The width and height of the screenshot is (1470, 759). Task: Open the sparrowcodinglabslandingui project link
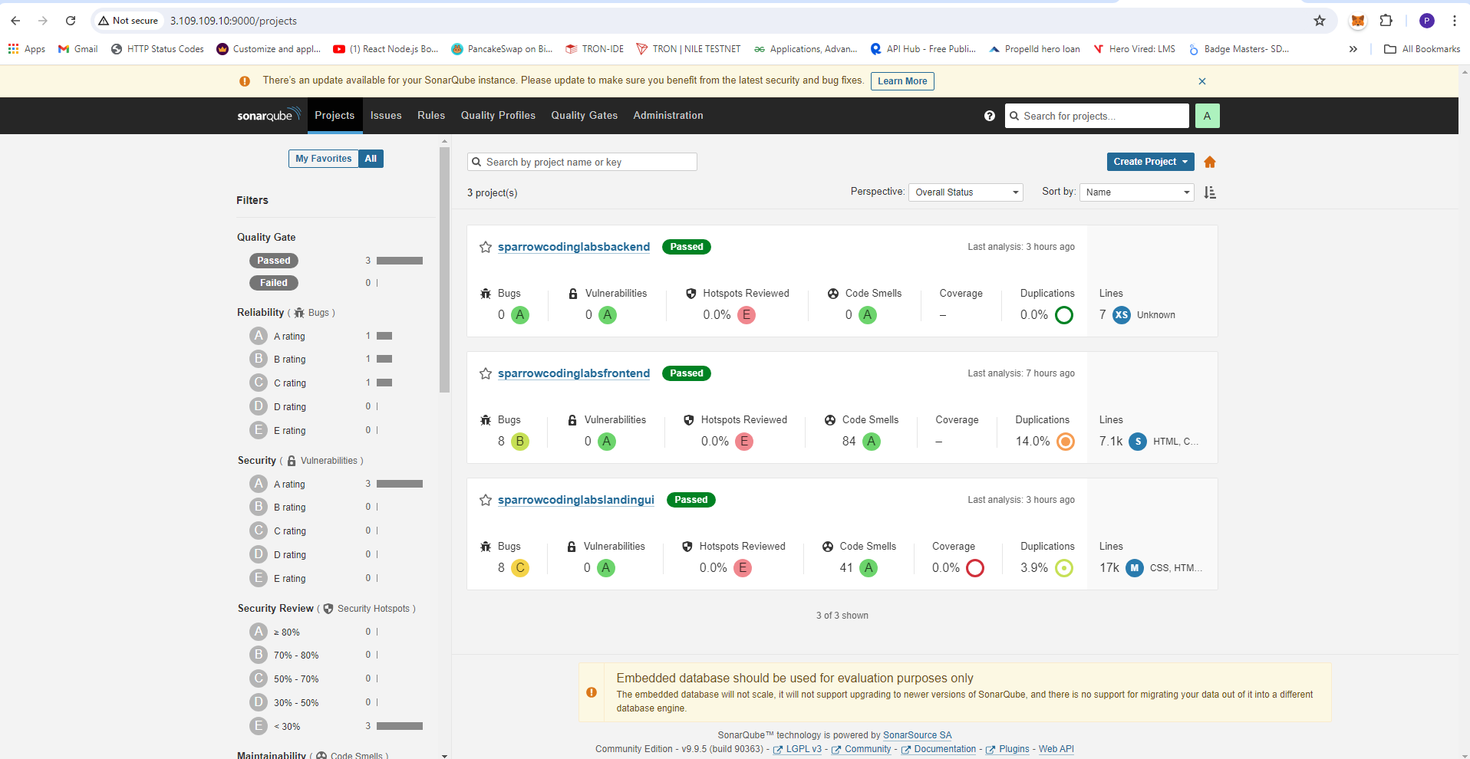[576, 500]
